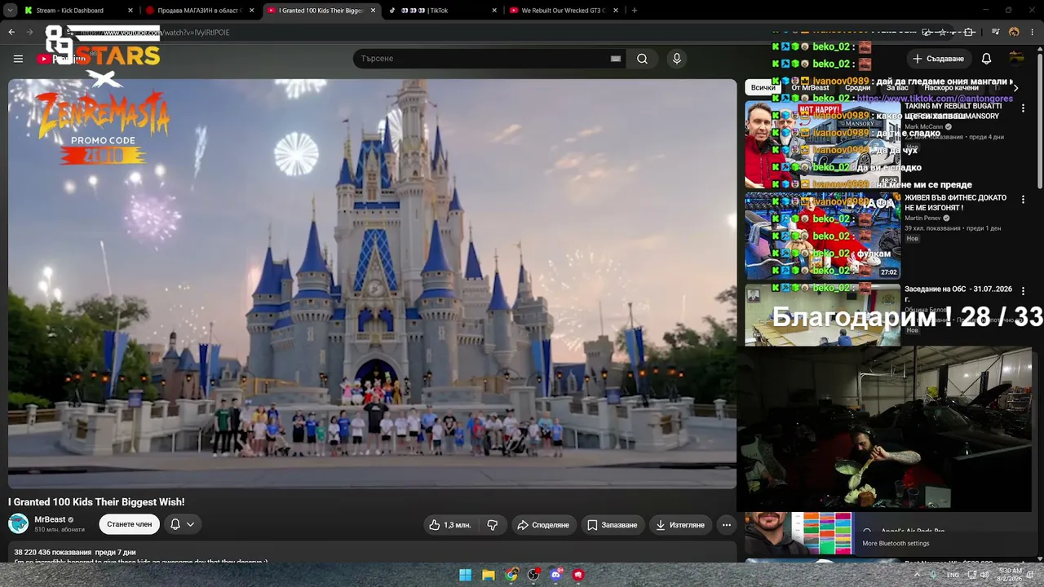Click the TikTok link in chat overlay
1044x587 pixels.
point(935,99)
